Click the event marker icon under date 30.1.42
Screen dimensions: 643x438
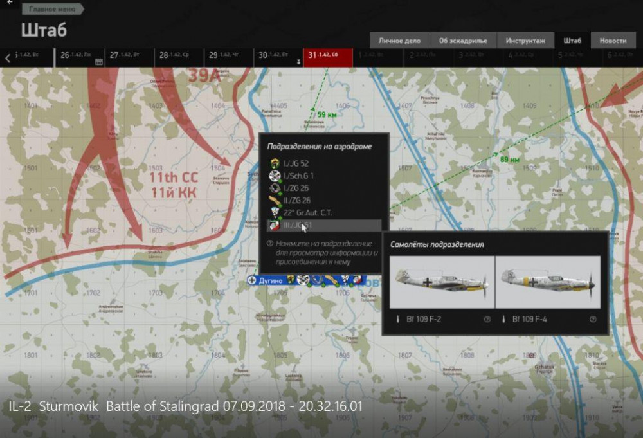coord(298,62)
